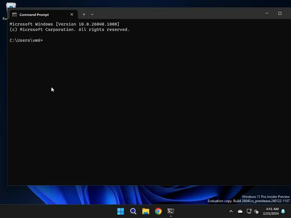The height and width of the screenshot is (218, 291).
Task: Close the Command Prompt tab
Action: point(72,14)
